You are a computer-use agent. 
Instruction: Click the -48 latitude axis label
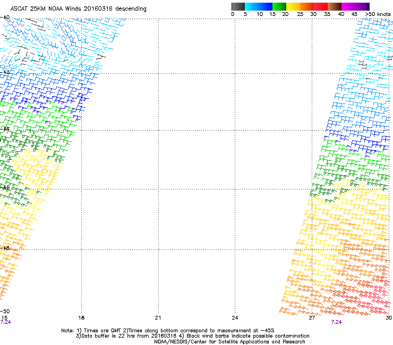click(x=5, y=248)
